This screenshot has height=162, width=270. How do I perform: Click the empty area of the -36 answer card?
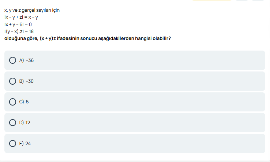click(146, 60)
